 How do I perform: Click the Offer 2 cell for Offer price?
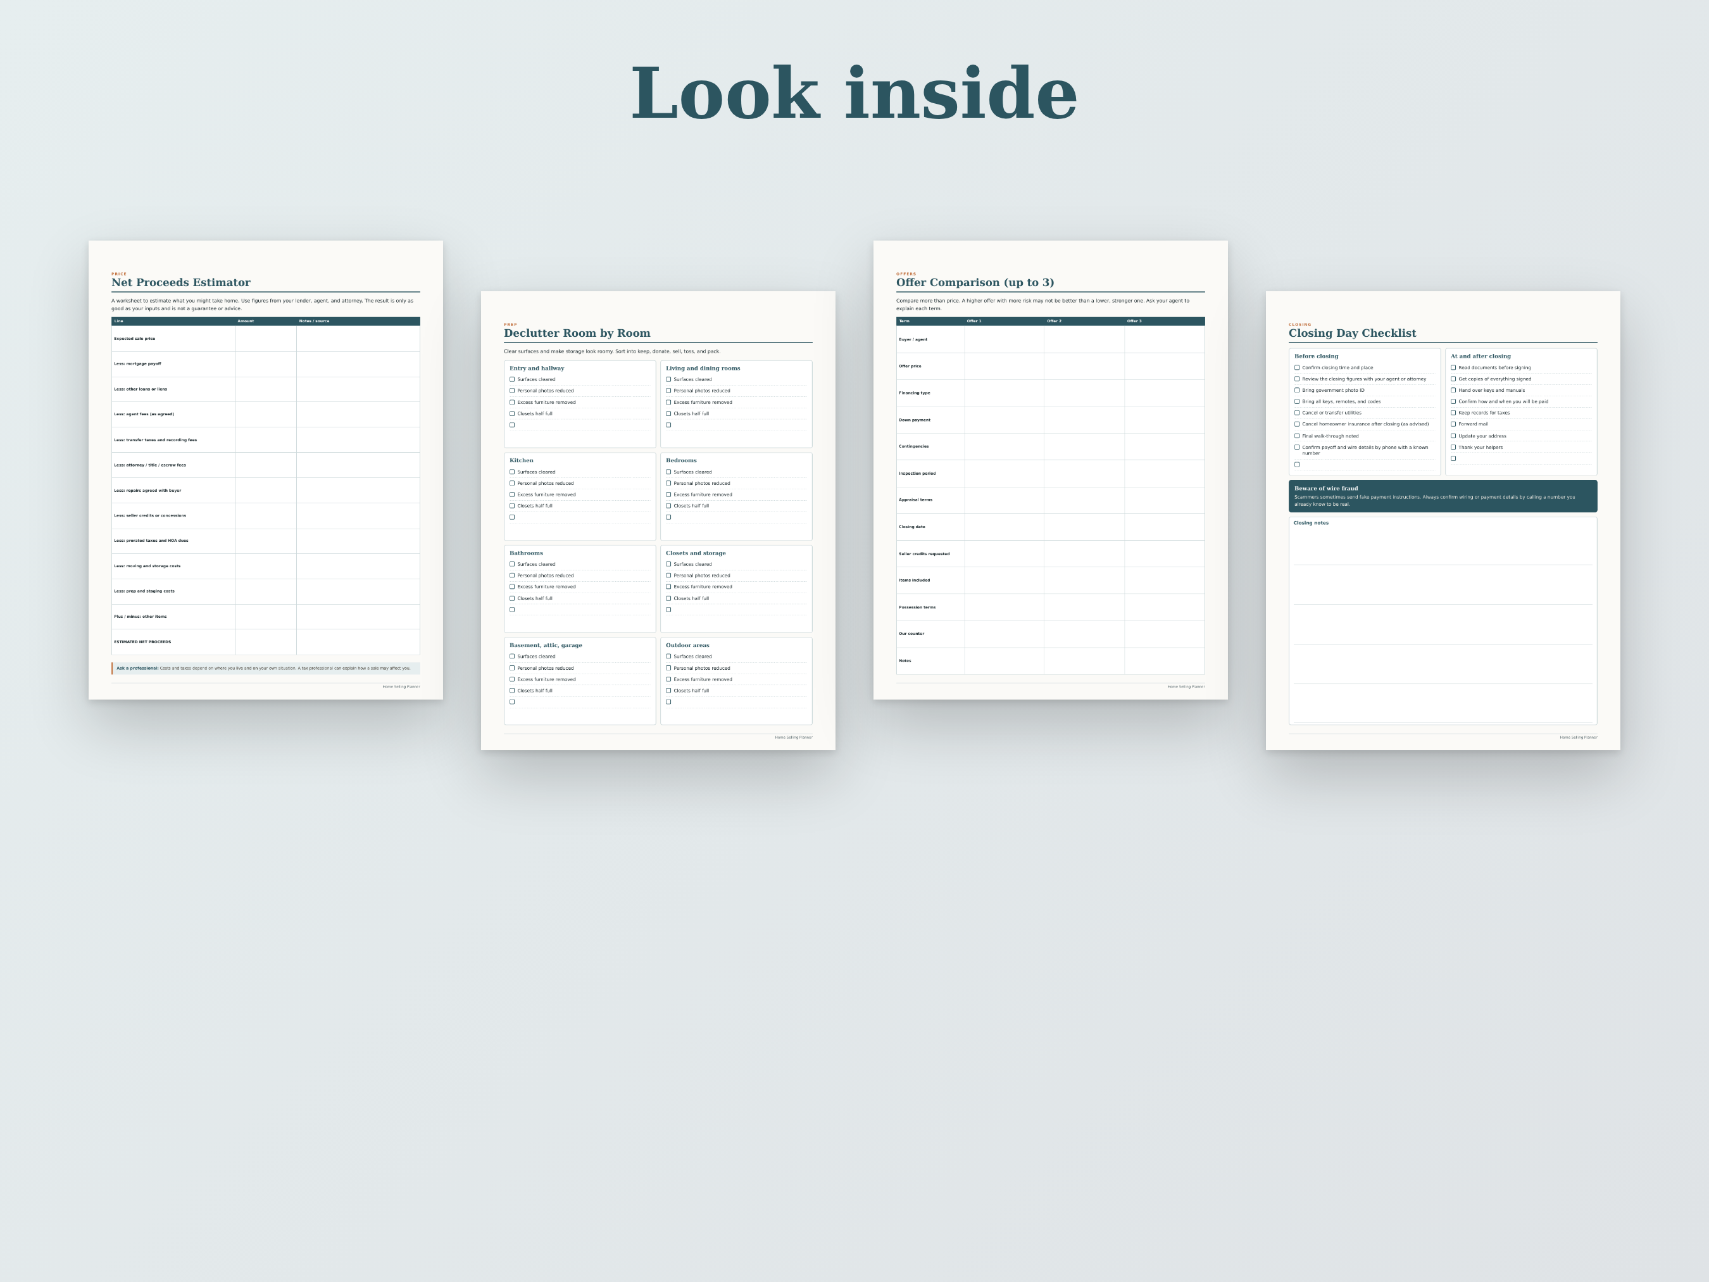[1084, 367]
